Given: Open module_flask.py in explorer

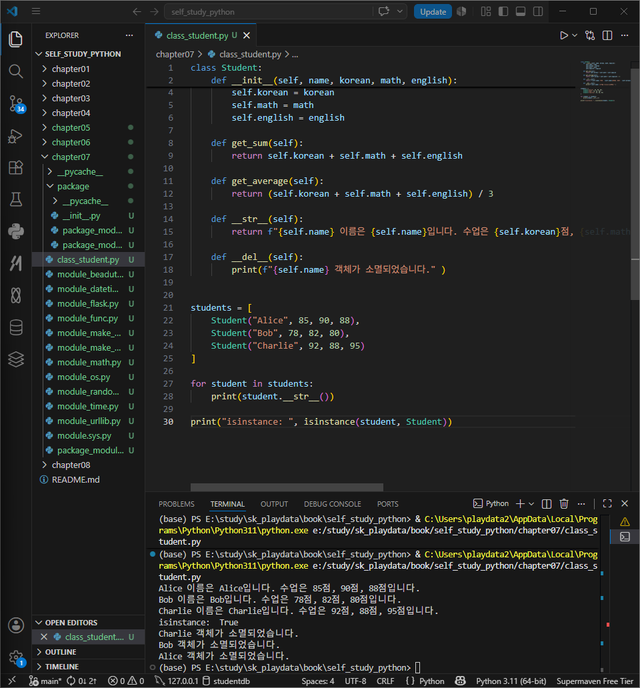Looking at the screenshot, I should pos(88,303).
